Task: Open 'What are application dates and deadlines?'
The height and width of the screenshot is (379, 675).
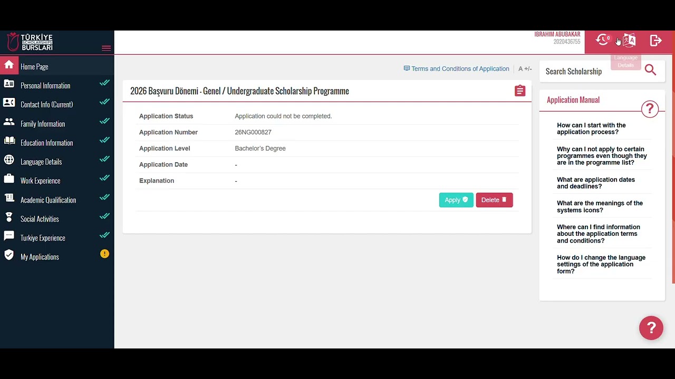Action: point(596,183)
